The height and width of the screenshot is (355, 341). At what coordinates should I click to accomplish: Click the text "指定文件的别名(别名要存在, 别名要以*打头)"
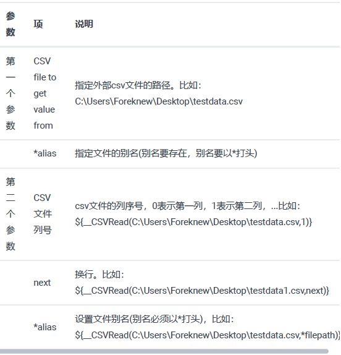tap(166, 153)
